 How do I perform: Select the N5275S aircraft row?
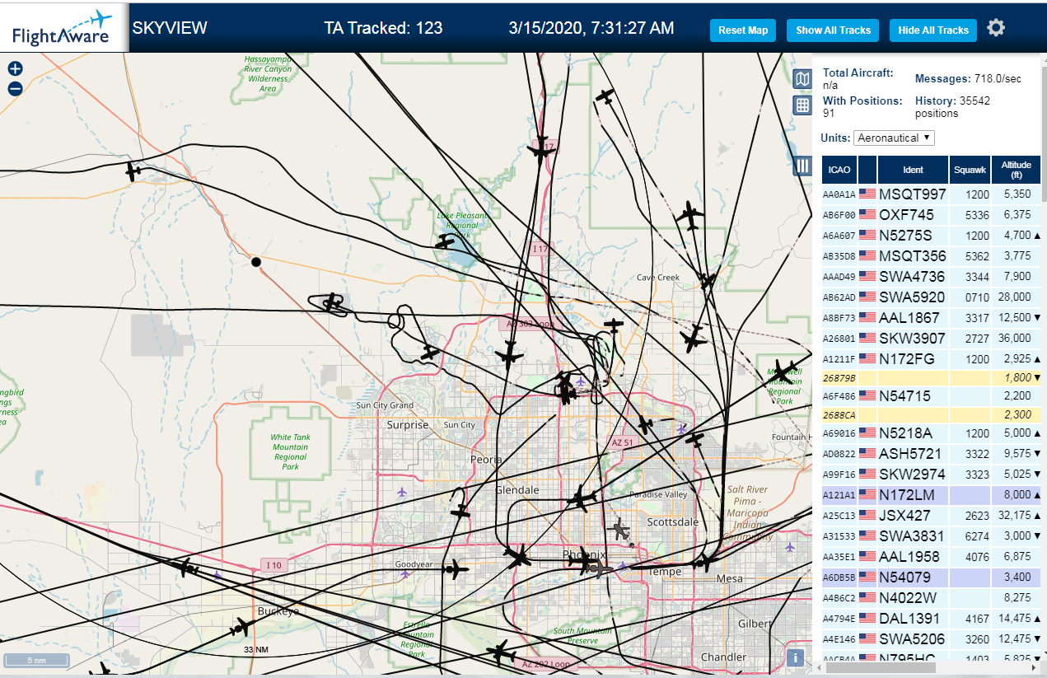coord(931,235)
